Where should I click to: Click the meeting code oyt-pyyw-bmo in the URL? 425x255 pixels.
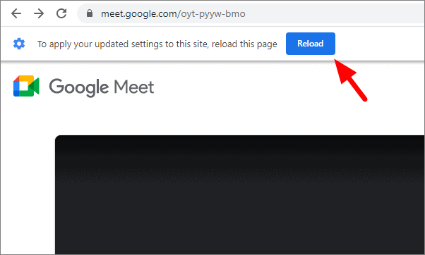click(213, 14)
